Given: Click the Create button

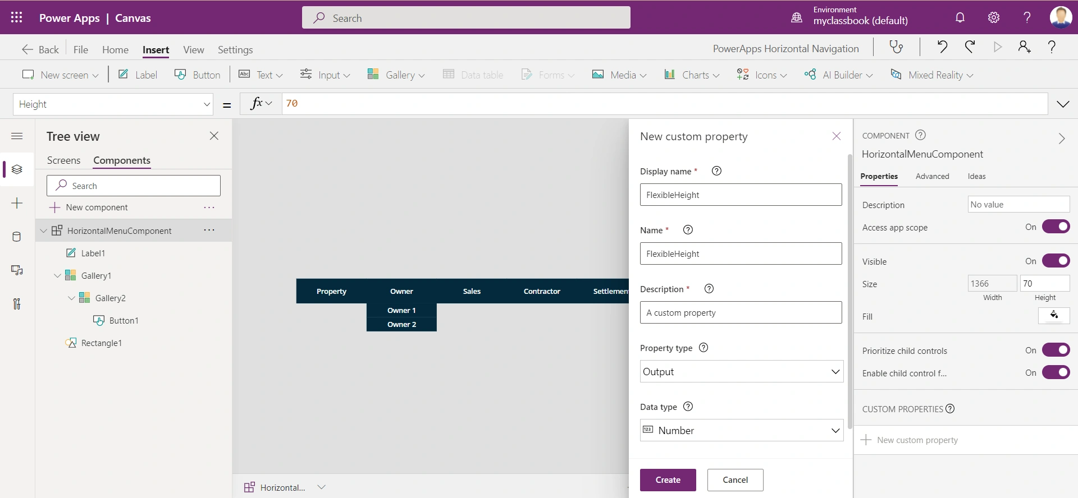Looking at the screenshot, I should click(x=668, y=479).
